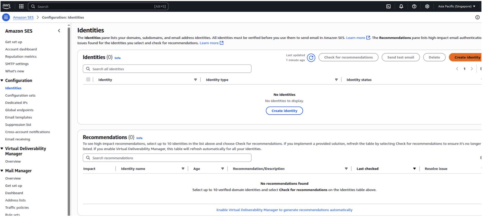The width and height of the screenshot is (484, 217).
Task: Select Identities in the sidebar
Action: coord(13,88)
